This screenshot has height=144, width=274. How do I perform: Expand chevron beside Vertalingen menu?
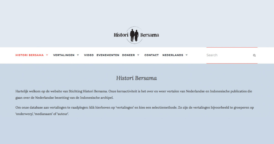click(x=78, y=55)
